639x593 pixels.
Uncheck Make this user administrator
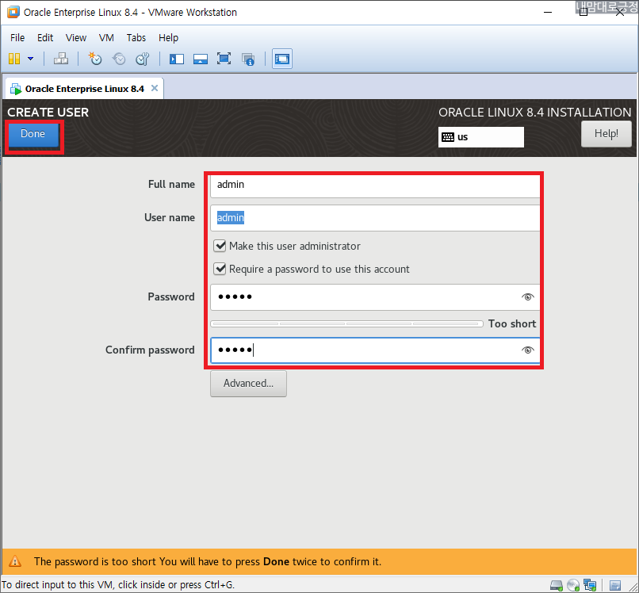point(220,246)
